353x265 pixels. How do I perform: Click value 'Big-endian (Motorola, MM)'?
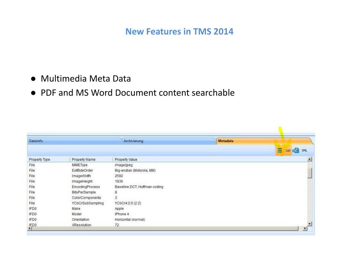[x=135, y=170]
